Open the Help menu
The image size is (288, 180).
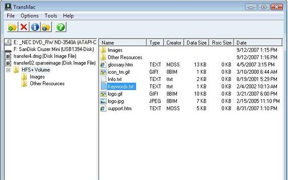click(68, 16)
